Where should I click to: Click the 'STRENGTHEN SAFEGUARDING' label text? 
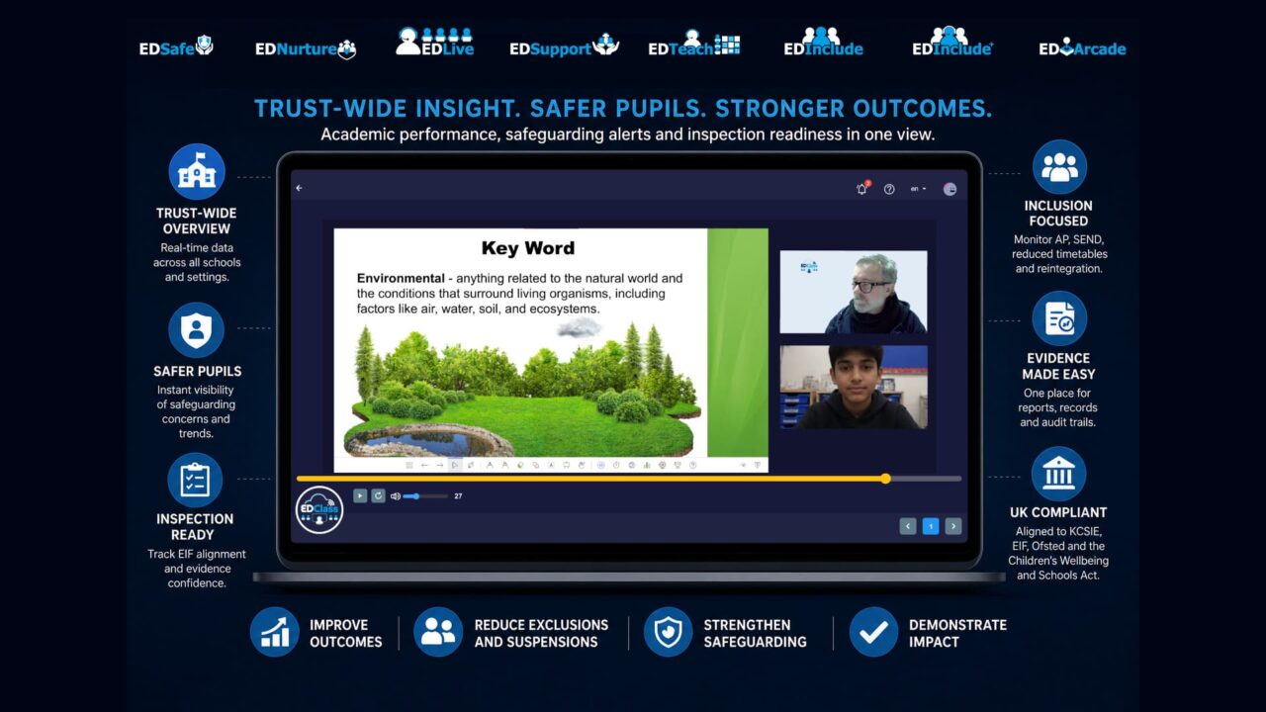(756, 633)
